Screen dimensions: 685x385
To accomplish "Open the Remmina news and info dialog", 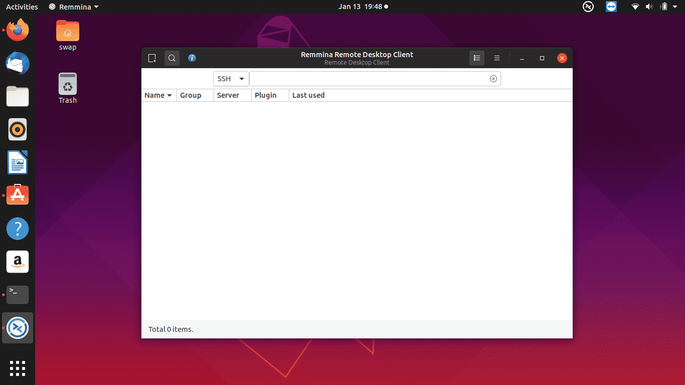I will point(192,58).
